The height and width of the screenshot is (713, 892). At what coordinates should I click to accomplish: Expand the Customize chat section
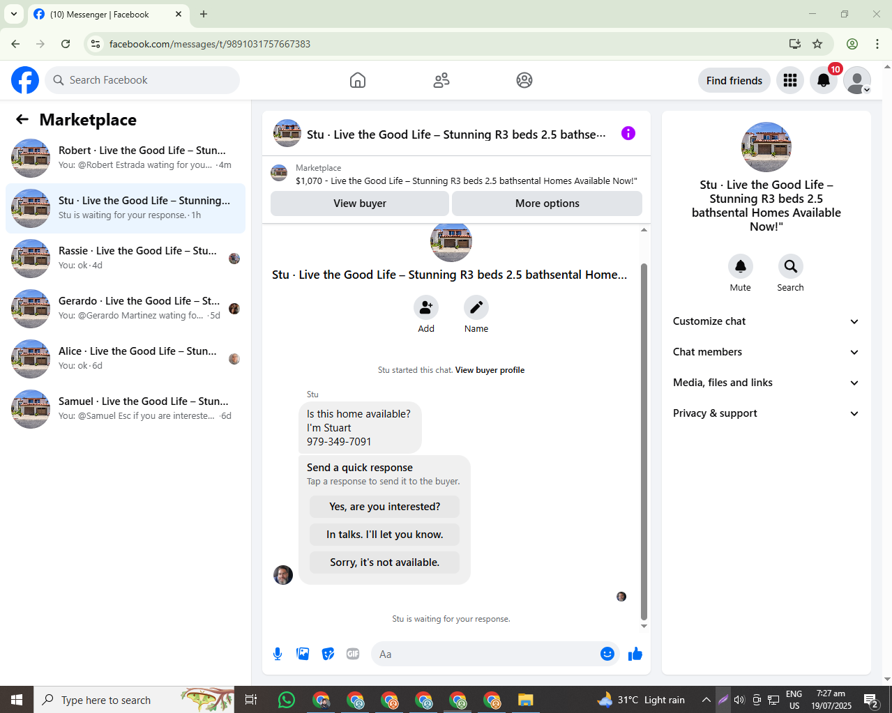tap(766, 321)
